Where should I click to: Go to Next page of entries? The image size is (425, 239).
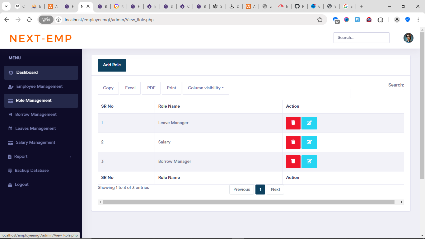click(275, 190)
